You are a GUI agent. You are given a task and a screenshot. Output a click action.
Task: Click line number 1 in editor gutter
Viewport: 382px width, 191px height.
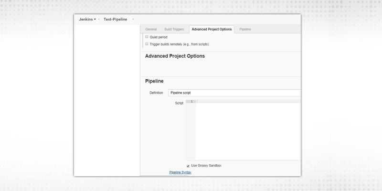point(191,102)
